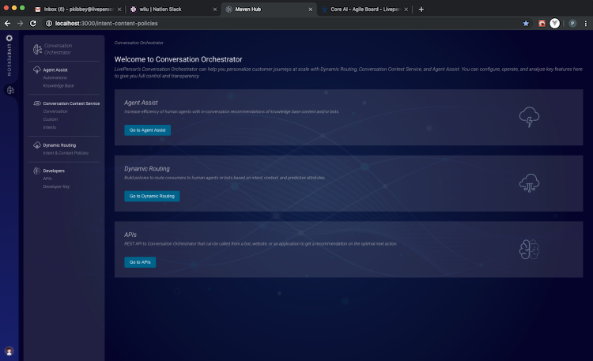Select Developers in the sidebar
The width and height of the screenshot is (593, 361).
coord(54,171)
